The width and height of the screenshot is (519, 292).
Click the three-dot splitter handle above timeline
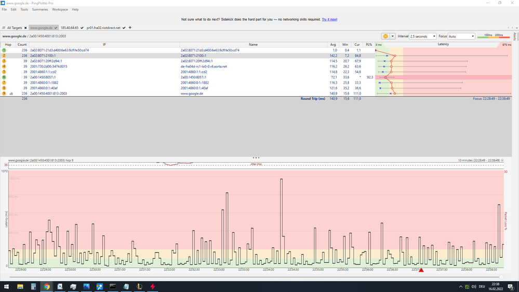[256, 158]
